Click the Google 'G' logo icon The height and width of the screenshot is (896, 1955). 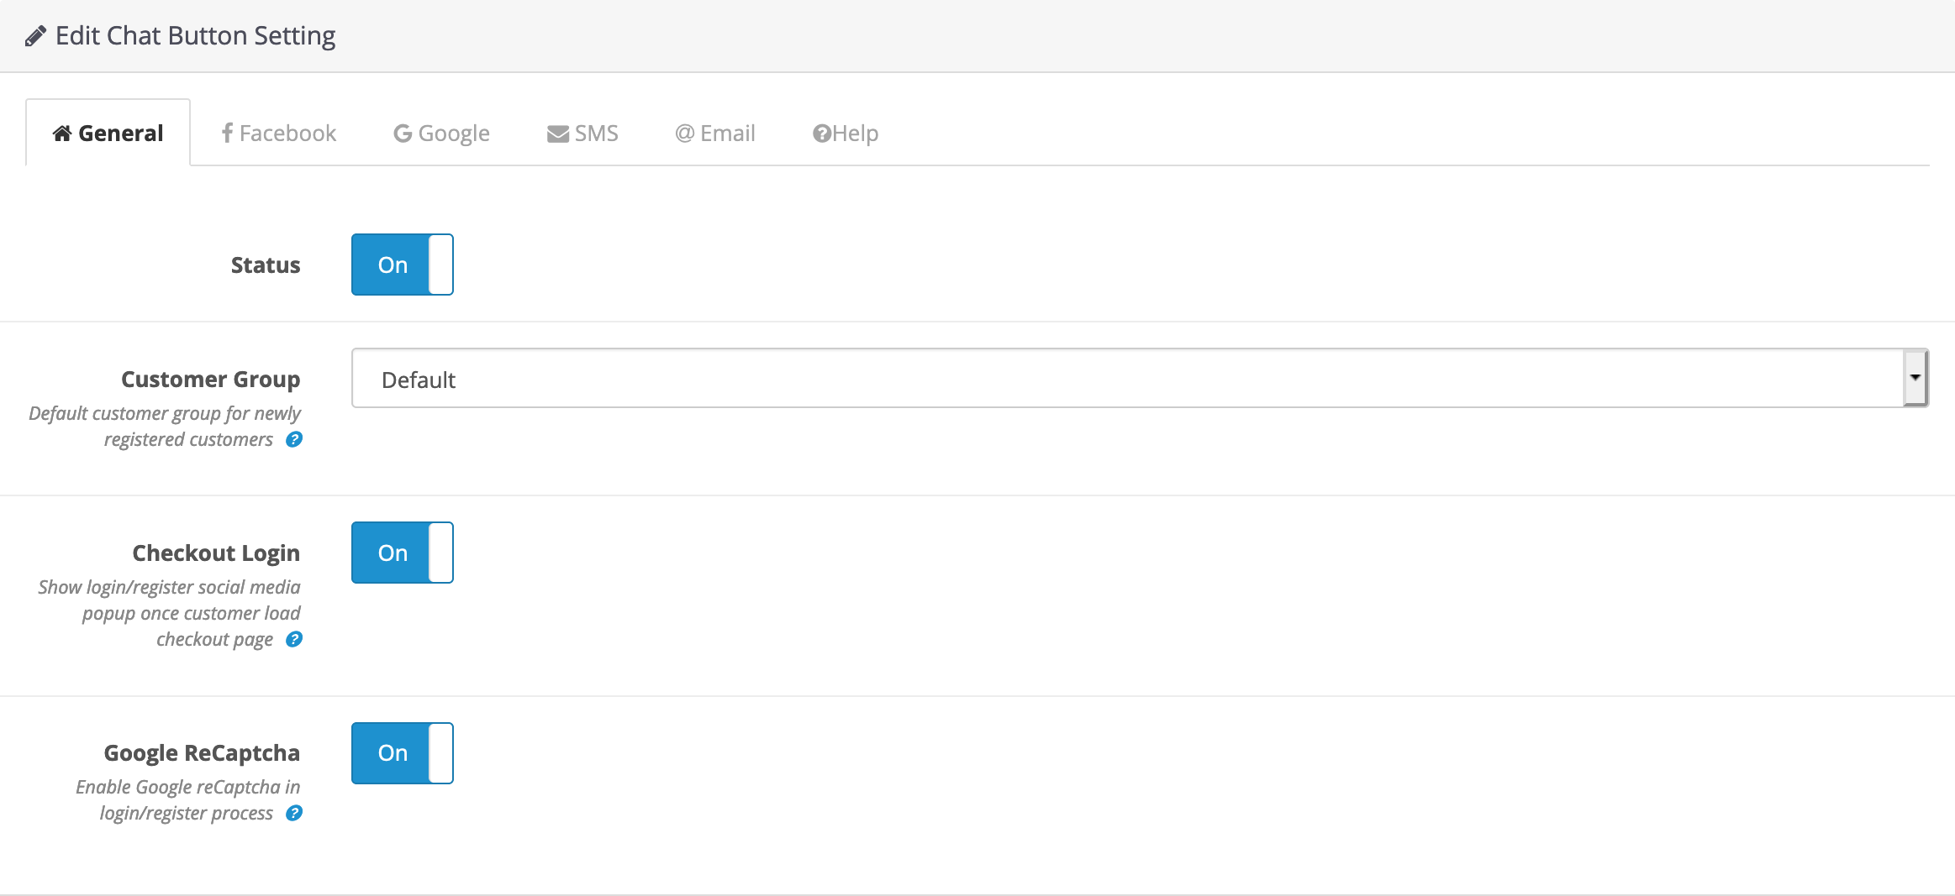coord(403,134)
